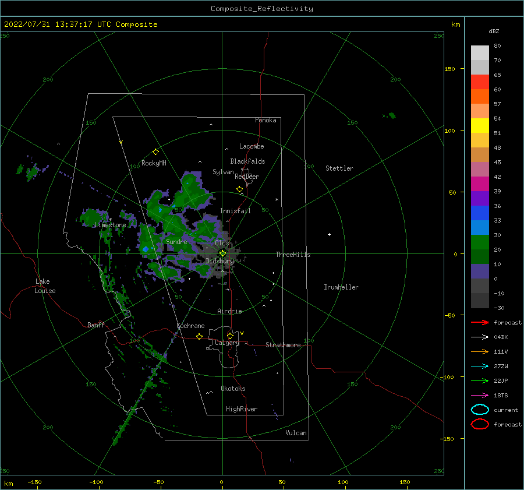This screenshot has width=524, height=490.
Task: Click the Lacombe city label
Action: [252, 146]
